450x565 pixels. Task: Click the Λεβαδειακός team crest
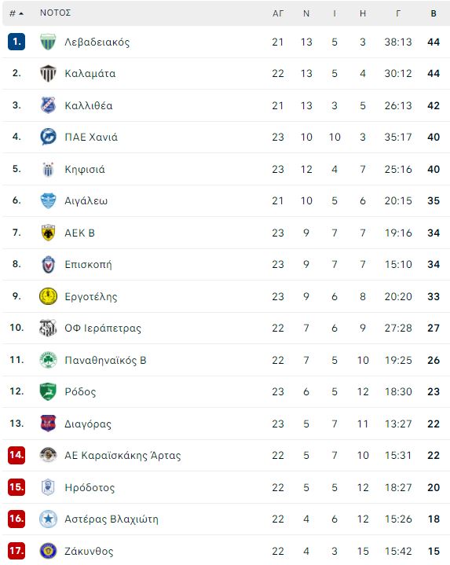[x=48, y=42]
